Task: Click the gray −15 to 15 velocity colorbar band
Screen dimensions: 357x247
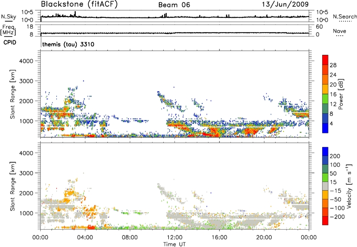Action: (x=325, y=186)
